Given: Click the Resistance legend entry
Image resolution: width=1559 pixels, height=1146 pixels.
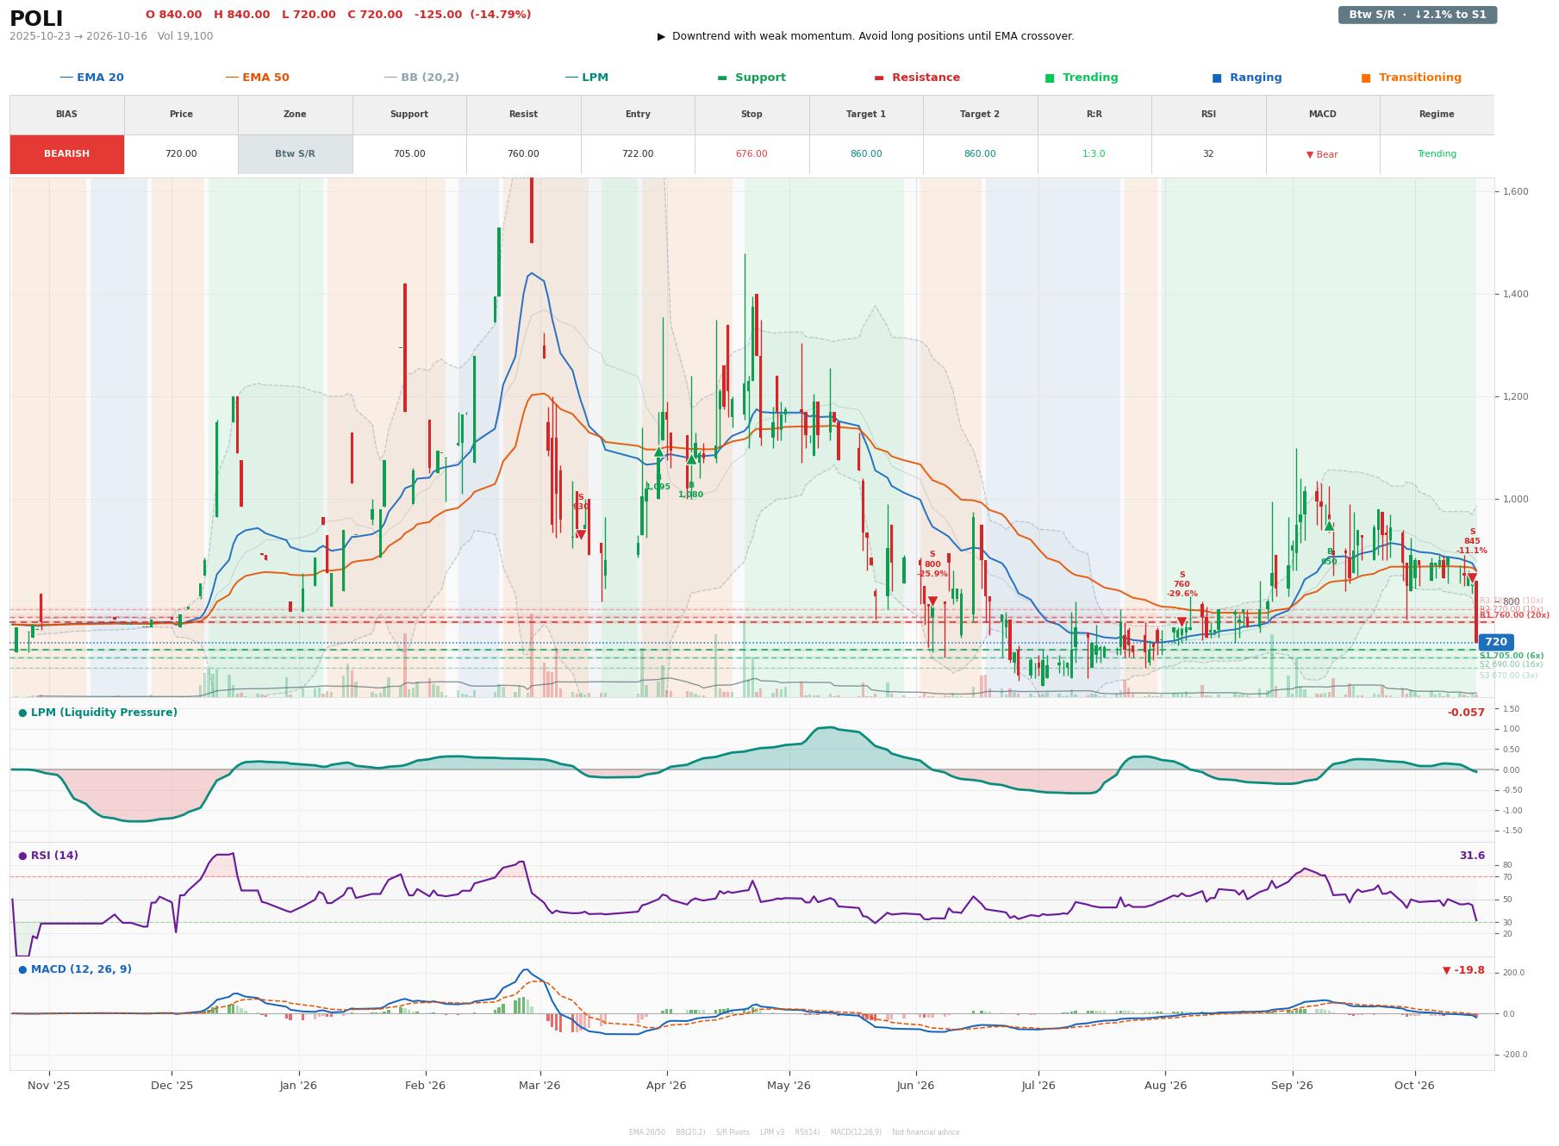Looking at the screenshot, I should coord(917,78).
